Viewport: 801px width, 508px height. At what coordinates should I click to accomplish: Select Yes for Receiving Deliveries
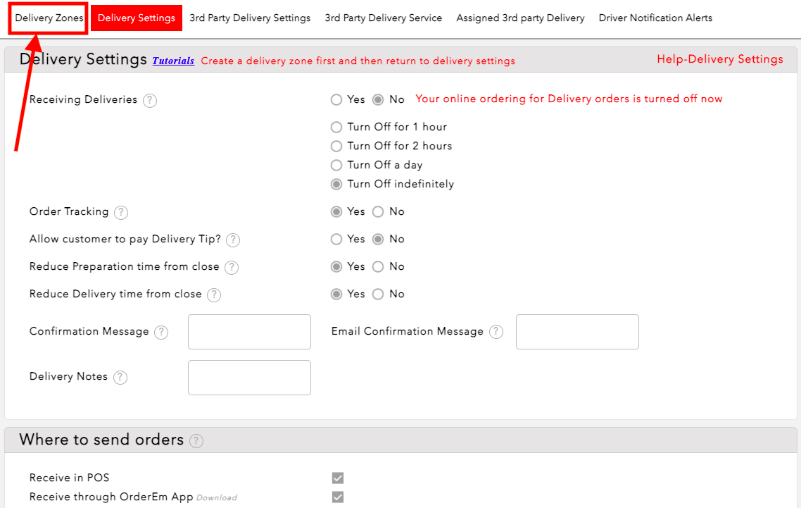(336, 100)
